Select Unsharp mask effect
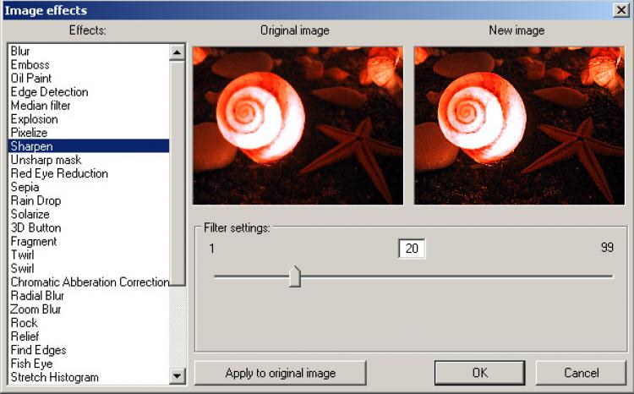This screenshot has height=394, width=634. [46, 160]
